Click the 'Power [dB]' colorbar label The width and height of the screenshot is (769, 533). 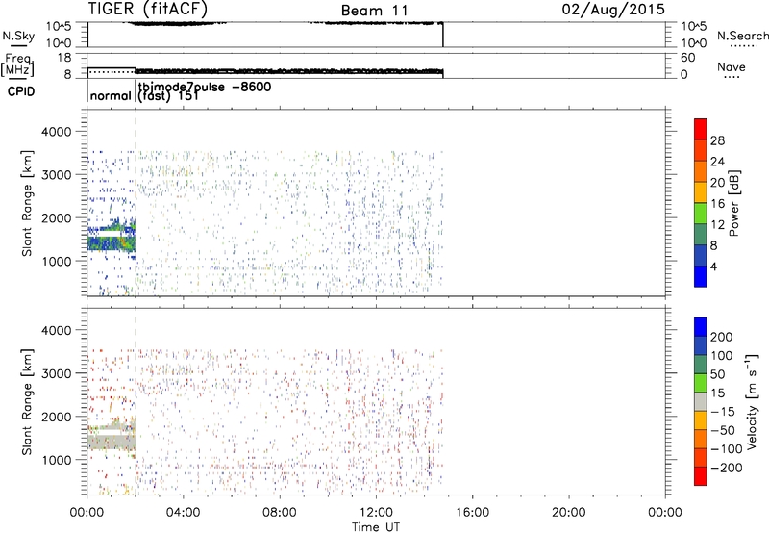pyautogui.click(x=734, y=203)
